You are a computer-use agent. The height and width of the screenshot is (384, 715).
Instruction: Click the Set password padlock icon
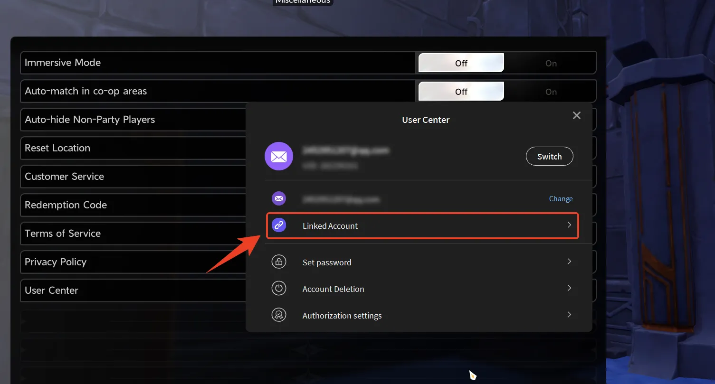click(x=279, y=262)
